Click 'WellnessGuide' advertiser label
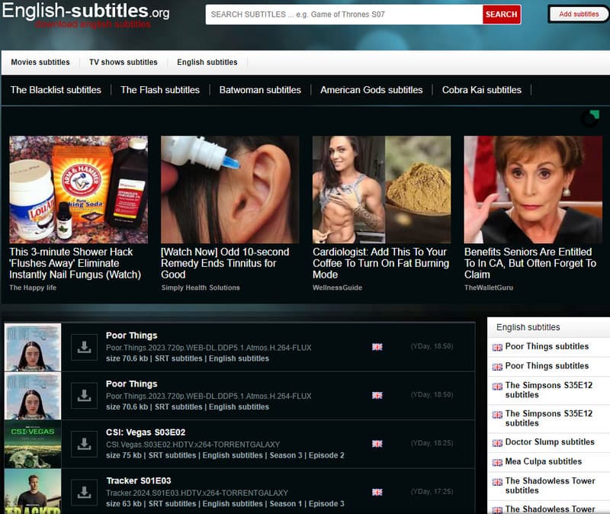The image size is (610, 514). pos(337,288)
